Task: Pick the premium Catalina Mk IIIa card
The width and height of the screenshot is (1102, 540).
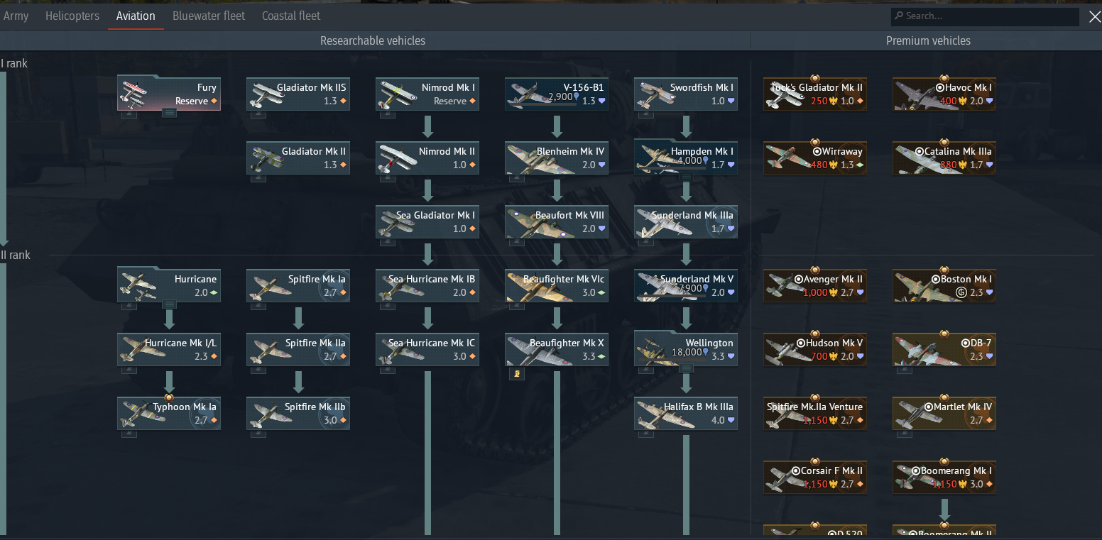Action: pos(944,158)
